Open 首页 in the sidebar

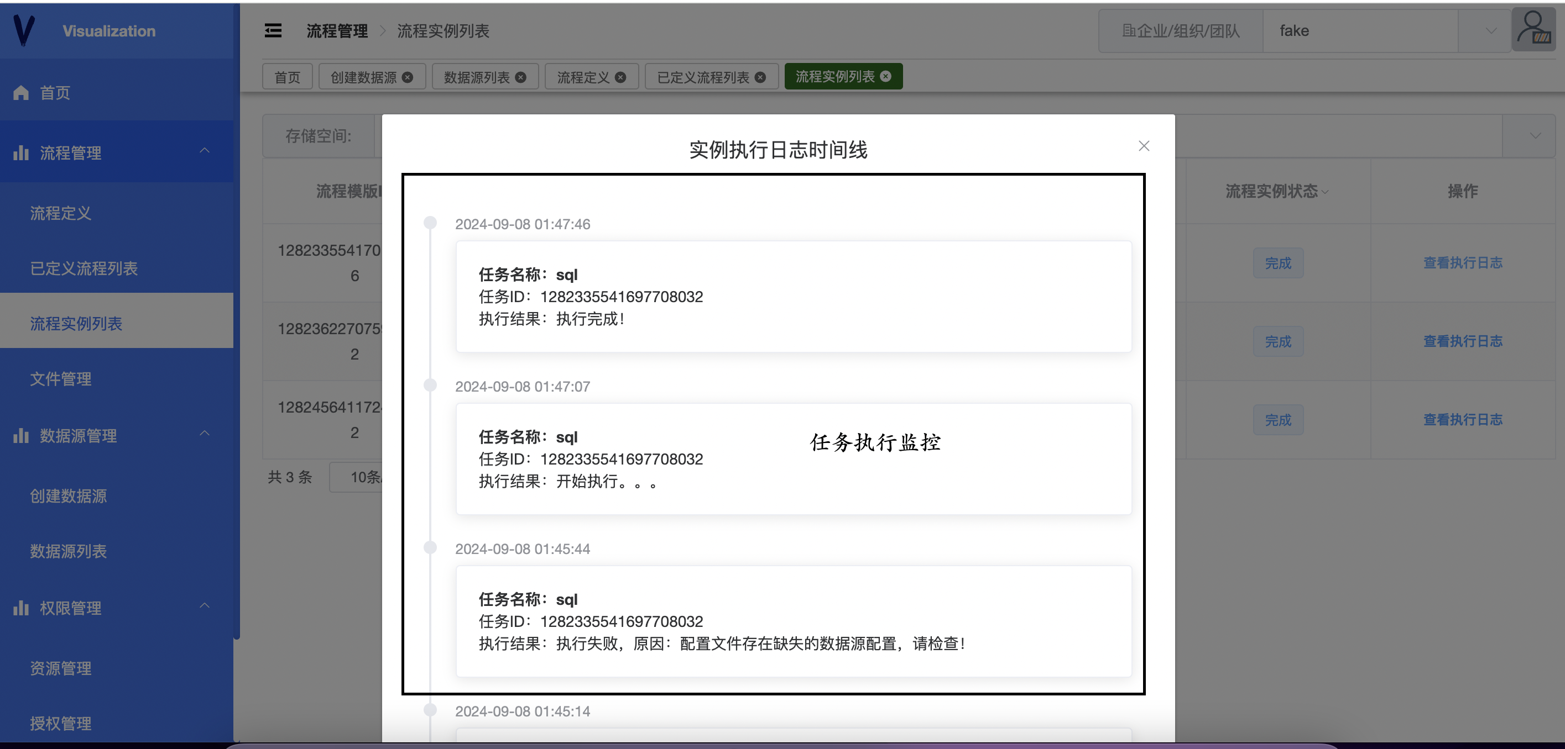coord(117,92)
